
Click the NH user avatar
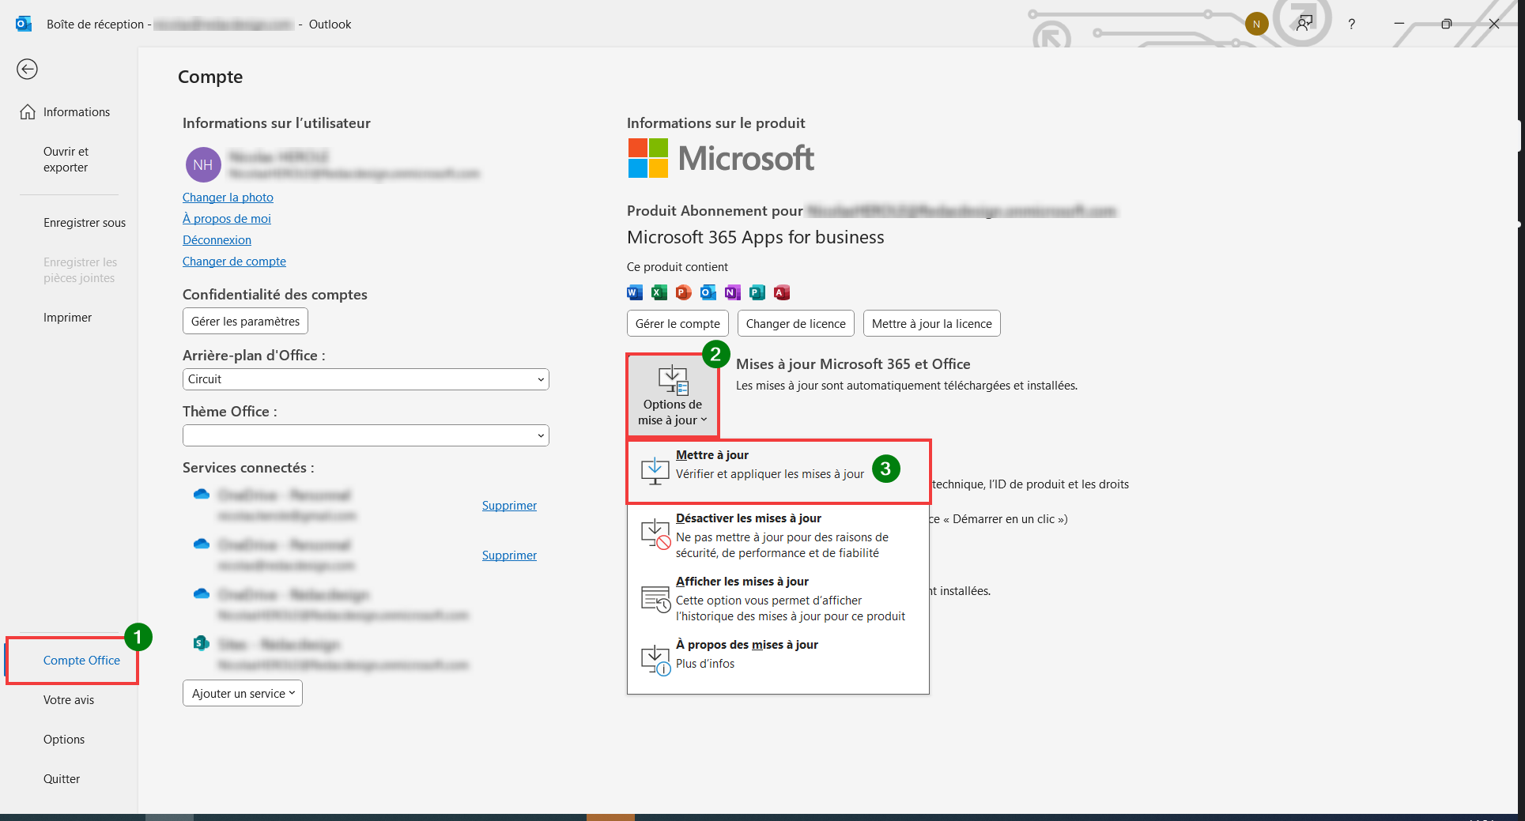click(x=203, y=164)
